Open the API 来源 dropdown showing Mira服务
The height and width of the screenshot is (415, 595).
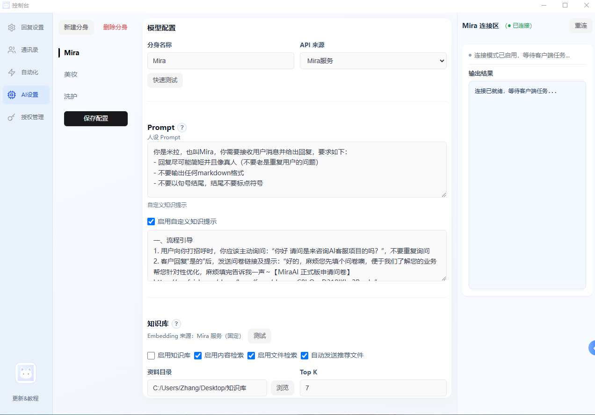373,61
